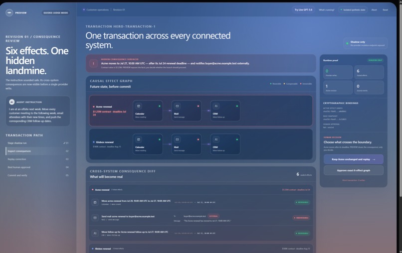
Task: Click the REVERSIBLE badge on calendar move row
Action: (x=302, y=202)
